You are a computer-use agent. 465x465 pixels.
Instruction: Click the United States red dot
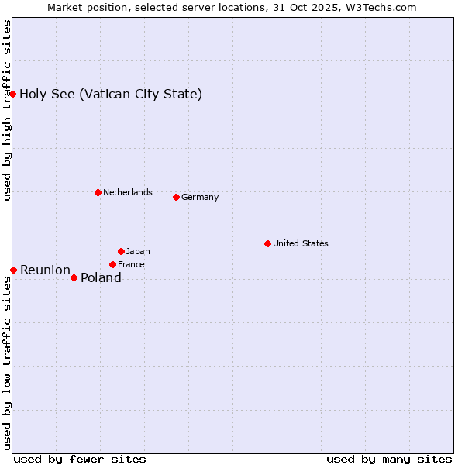click(x=267, y=243)
